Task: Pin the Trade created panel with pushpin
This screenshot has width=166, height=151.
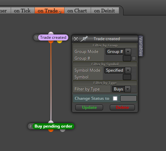Action: [84, 39]
